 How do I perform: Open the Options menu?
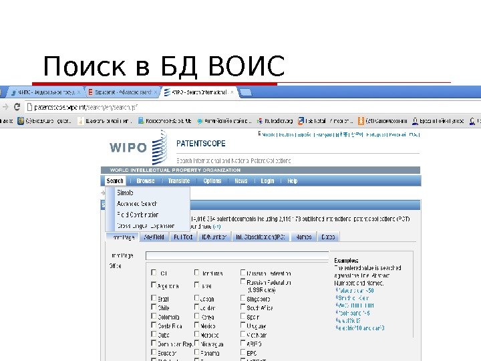tap(212, 180)
